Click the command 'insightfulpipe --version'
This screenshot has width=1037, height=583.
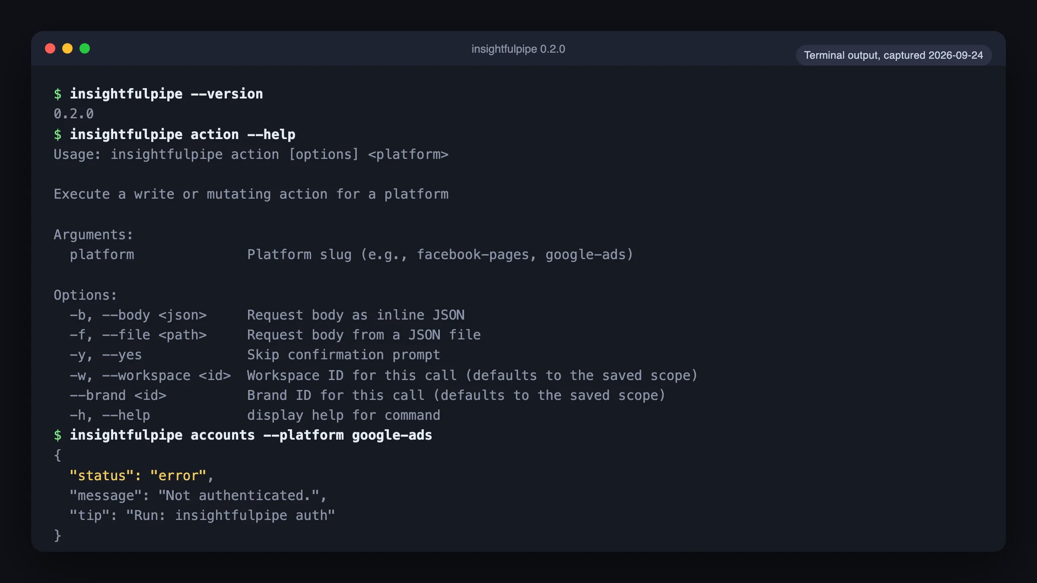click(x=166, y=94)
